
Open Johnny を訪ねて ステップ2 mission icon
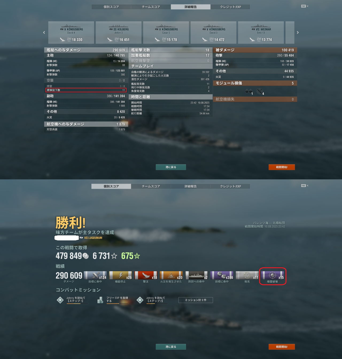(x=140, y=300)
